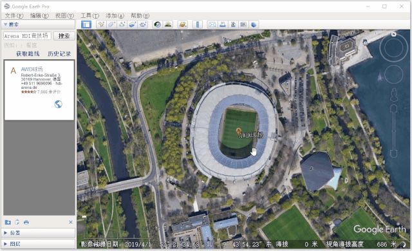412x251 pixels.
Task: Click the Street View pegman
Action: tap(393, 95)
